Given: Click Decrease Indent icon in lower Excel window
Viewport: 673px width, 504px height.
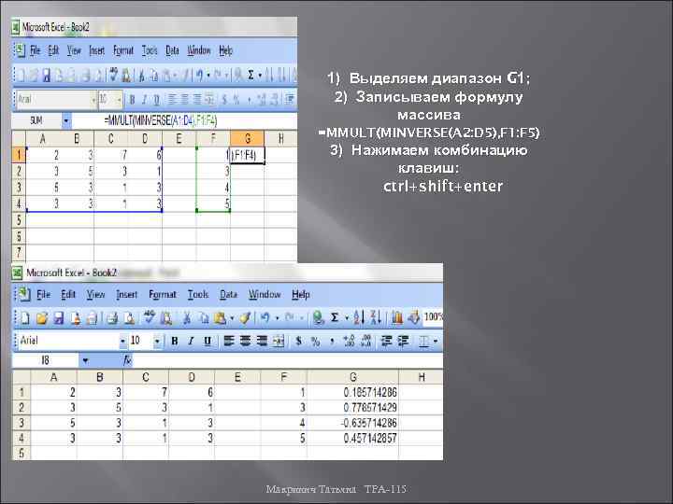Looking at the screenshot, I should [387, 342].
